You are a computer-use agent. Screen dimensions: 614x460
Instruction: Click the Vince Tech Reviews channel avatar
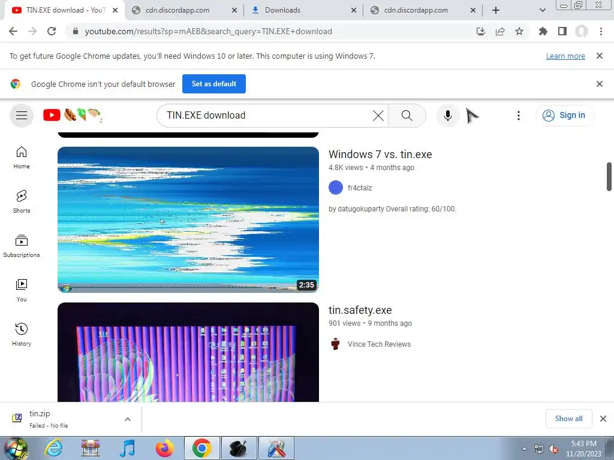click(x=336, y=344)
